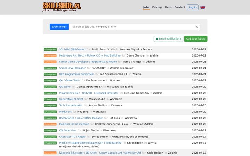Open Senior Game Developer / Programista w Roblox

pyautogui.click(x=88, y=62)
